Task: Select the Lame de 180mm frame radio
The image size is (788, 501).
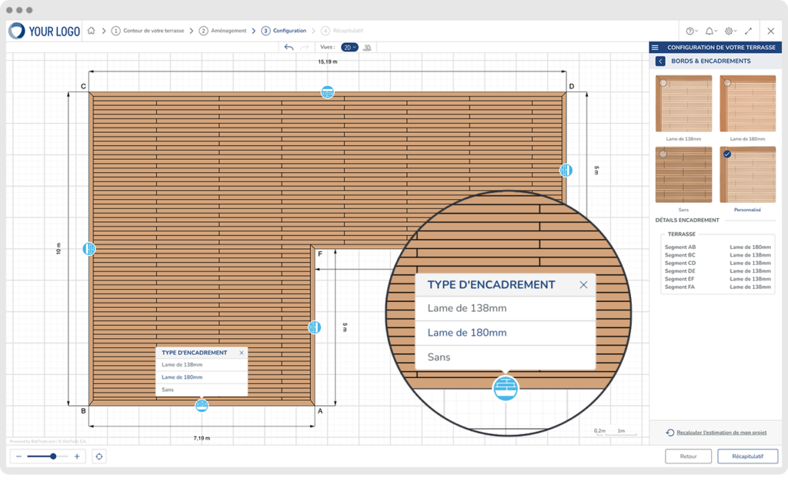Action: point(727,83)
